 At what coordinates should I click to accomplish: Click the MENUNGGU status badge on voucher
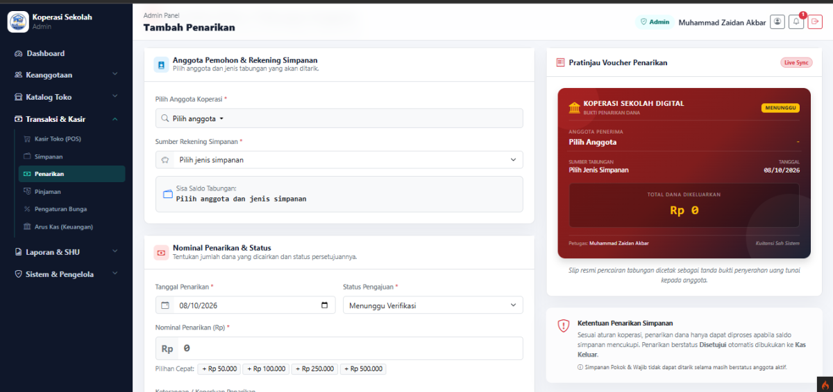(x=780, y=108)
